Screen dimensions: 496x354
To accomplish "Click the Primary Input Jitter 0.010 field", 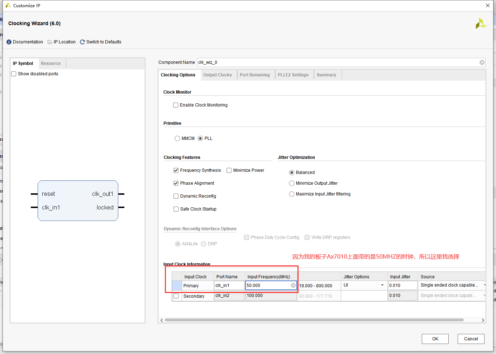I will click(x=403, y=285).
